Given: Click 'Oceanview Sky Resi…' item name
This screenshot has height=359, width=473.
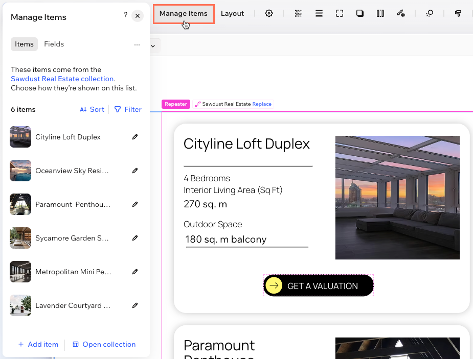Looking at the screenshot, I should click(72, 171).
